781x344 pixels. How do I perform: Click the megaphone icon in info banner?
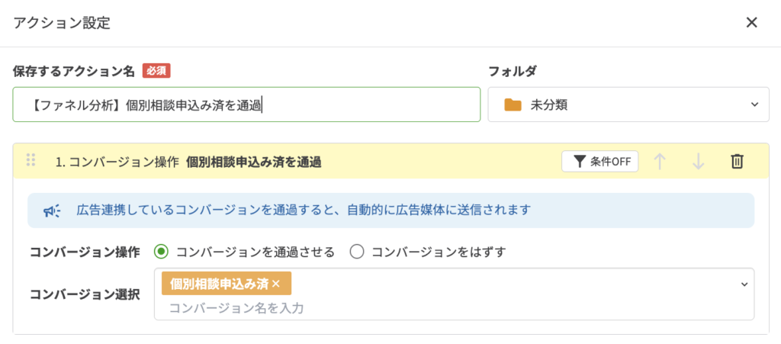pyautogui.click(x=52, y=211)
